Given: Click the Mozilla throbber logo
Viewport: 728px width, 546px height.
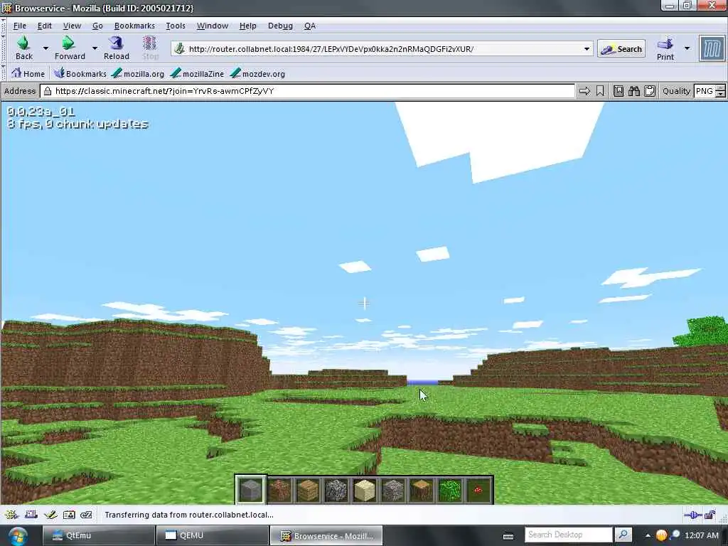Looking at the screenshot, I should click(712, 49).
